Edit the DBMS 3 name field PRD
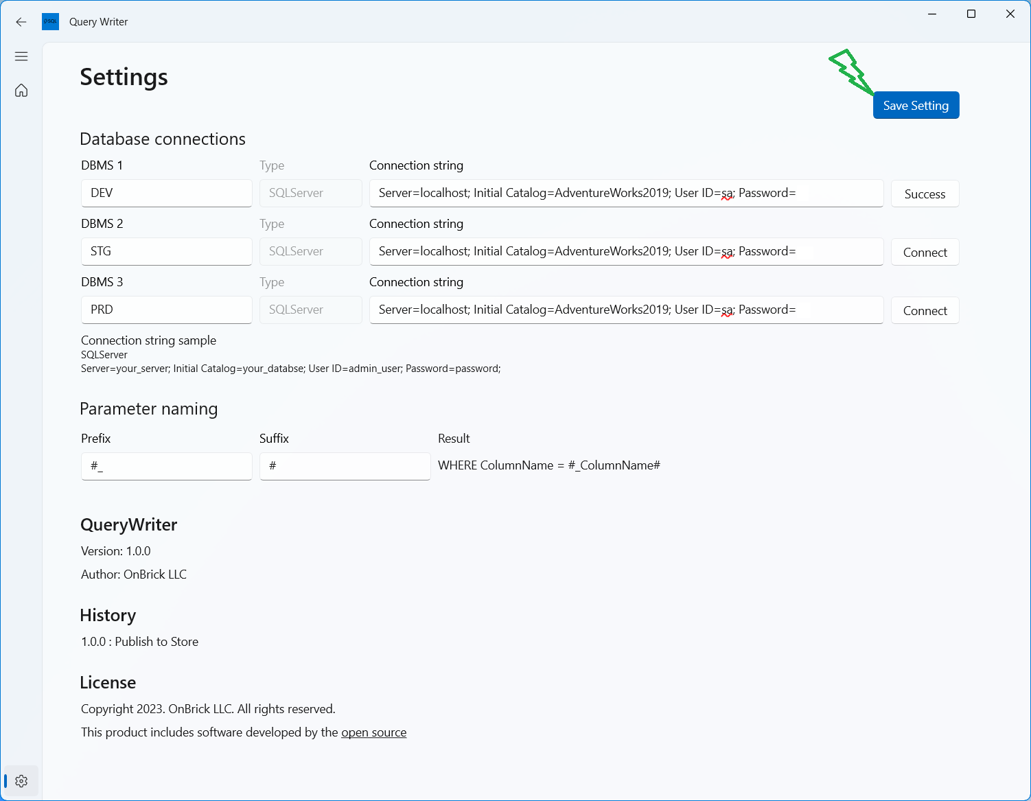This screenshot has width=1031, height=801. [x=166, y=310]
